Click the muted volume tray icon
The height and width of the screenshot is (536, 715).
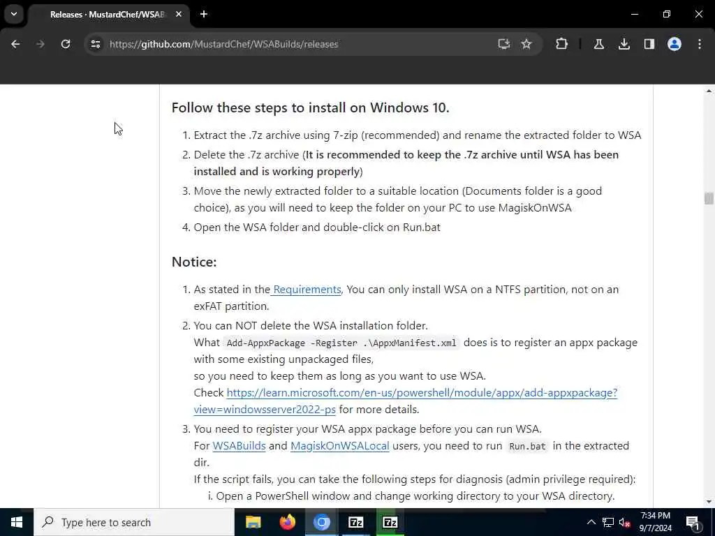624,522
